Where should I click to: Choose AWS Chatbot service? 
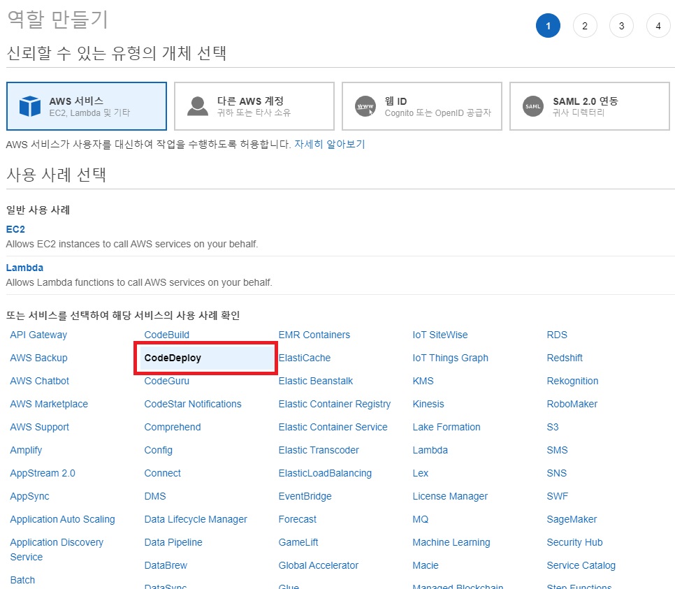tap(40, 381)
